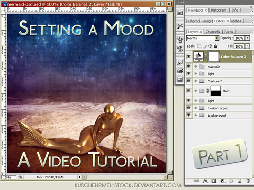
Task: Hide the mermaid layer group
Action: click(x=189, y=66)
